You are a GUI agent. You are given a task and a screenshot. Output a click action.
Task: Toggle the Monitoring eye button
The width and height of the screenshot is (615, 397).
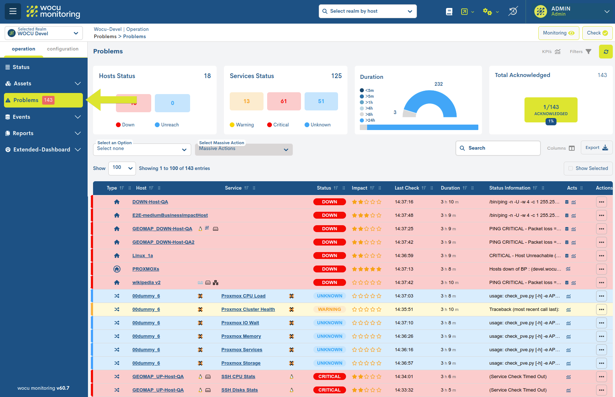(559, 33)
